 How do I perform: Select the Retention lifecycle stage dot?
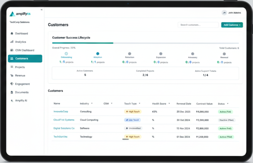pos(129,54)
